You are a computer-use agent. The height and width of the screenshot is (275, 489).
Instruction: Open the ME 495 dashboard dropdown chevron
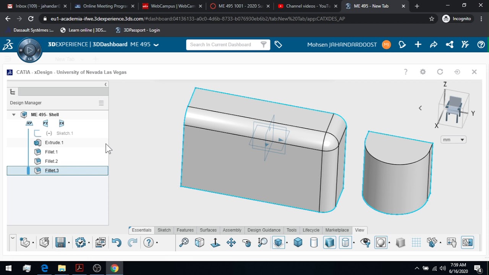tap(156, 45)
